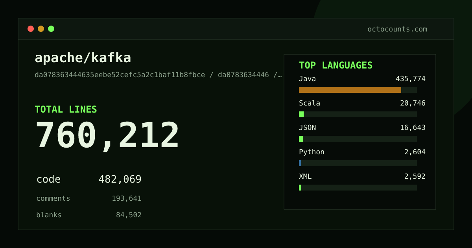Screen dimensions: 472x248
Task: Click the 435,774 Java count
Action: [x=411, y=79]
